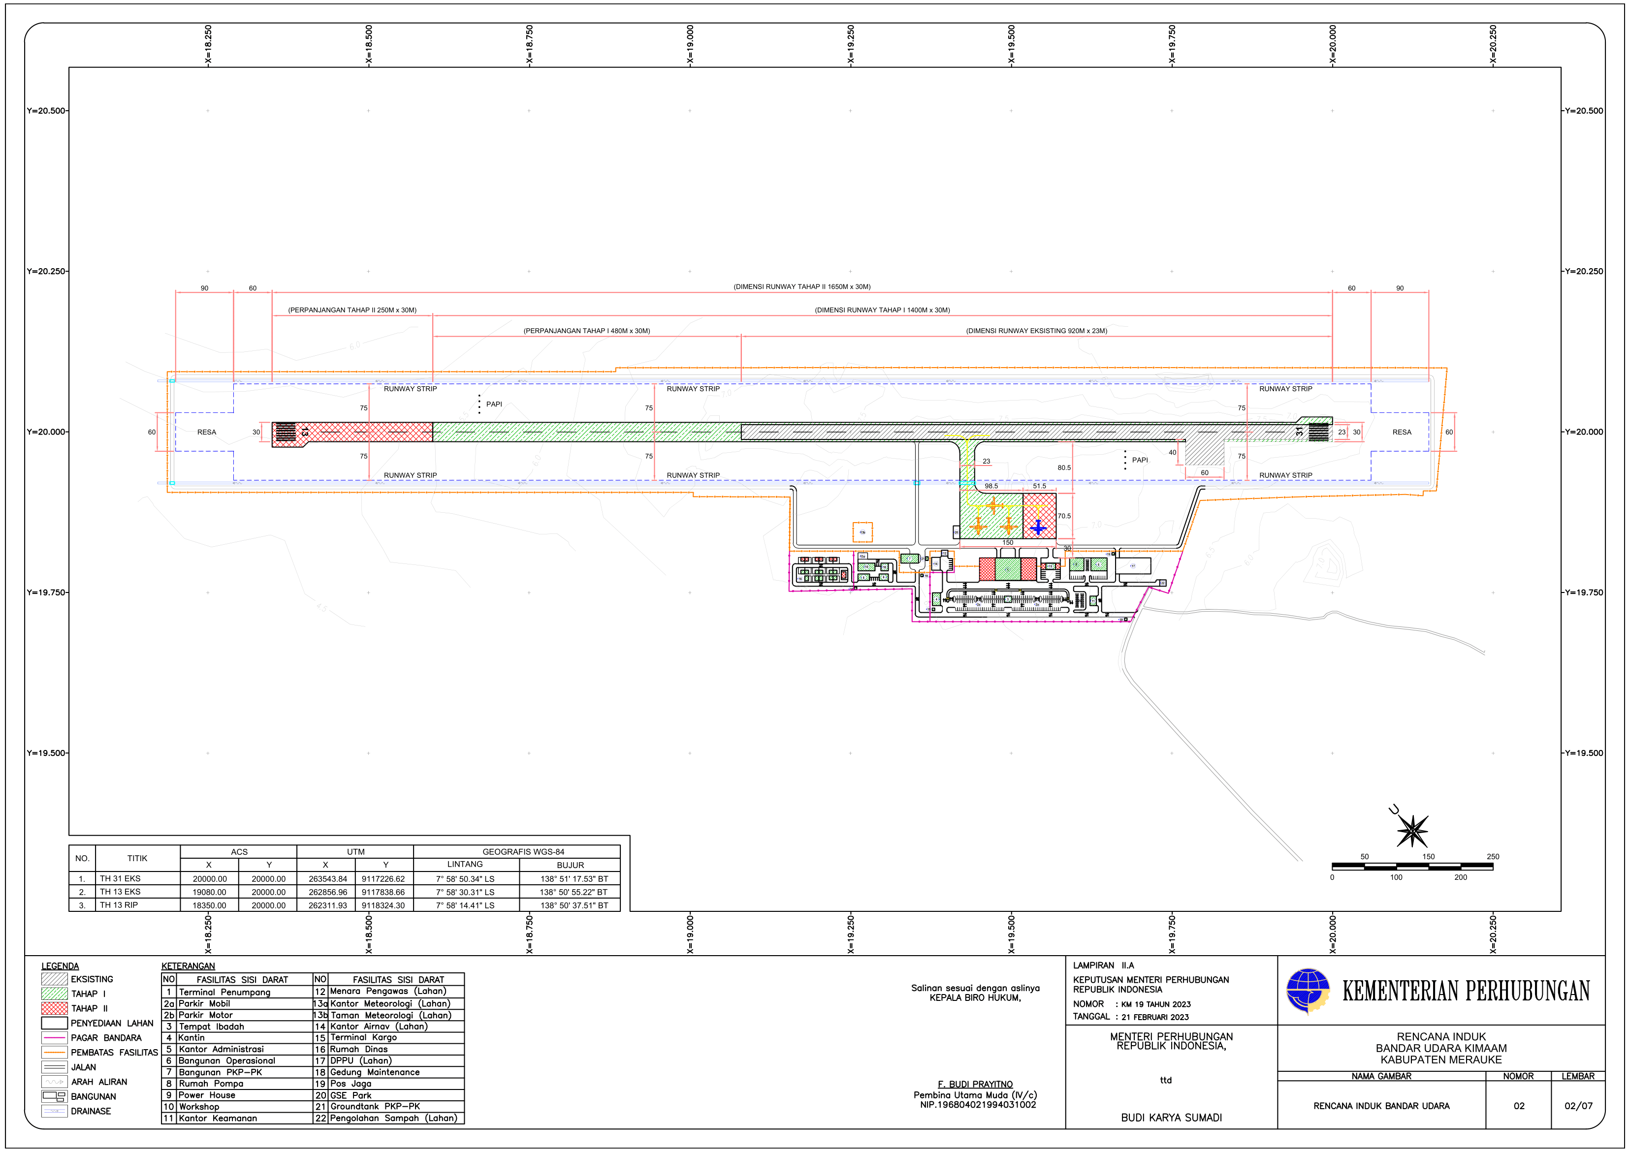Click the TAHAP II red hatch swatch
The width and height of the screenshot is (1629, 1151).
55,1008
